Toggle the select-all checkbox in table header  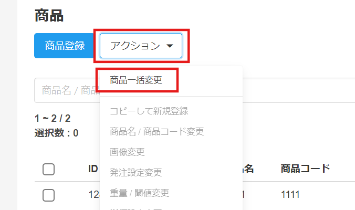(x=48, y=169)
